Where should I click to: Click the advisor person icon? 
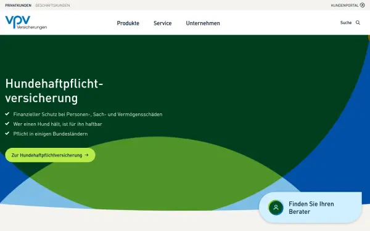coord(276,208)
